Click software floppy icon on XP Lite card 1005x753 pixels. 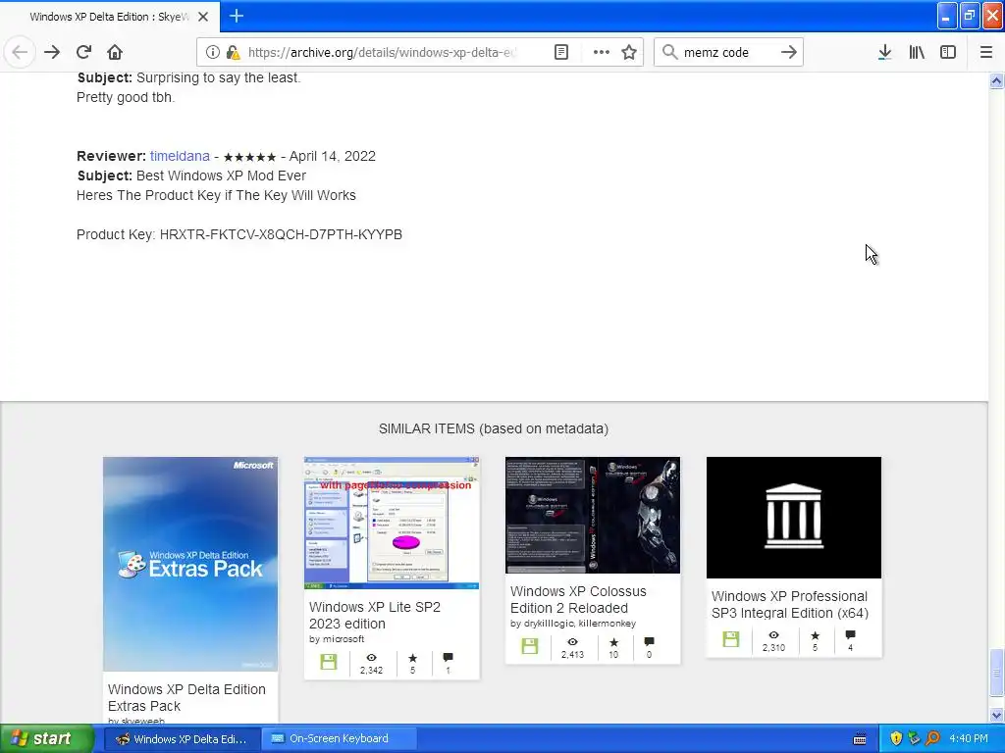328,662
